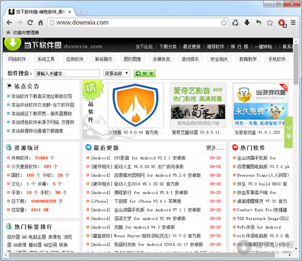Open notice 本站开放软件交流群
This screenshot has width=302, height=261.
coord(43,105)
